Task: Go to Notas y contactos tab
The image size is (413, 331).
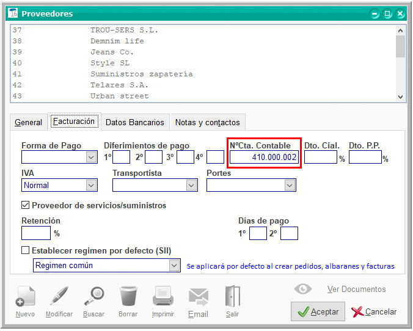Action: pyautogui.click(x=208, y=123)
